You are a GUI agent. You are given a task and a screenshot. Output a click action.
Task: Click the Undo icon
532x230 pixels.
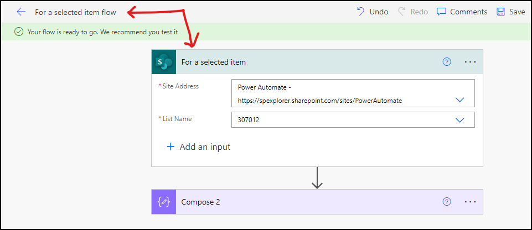(x=360, y=12)
